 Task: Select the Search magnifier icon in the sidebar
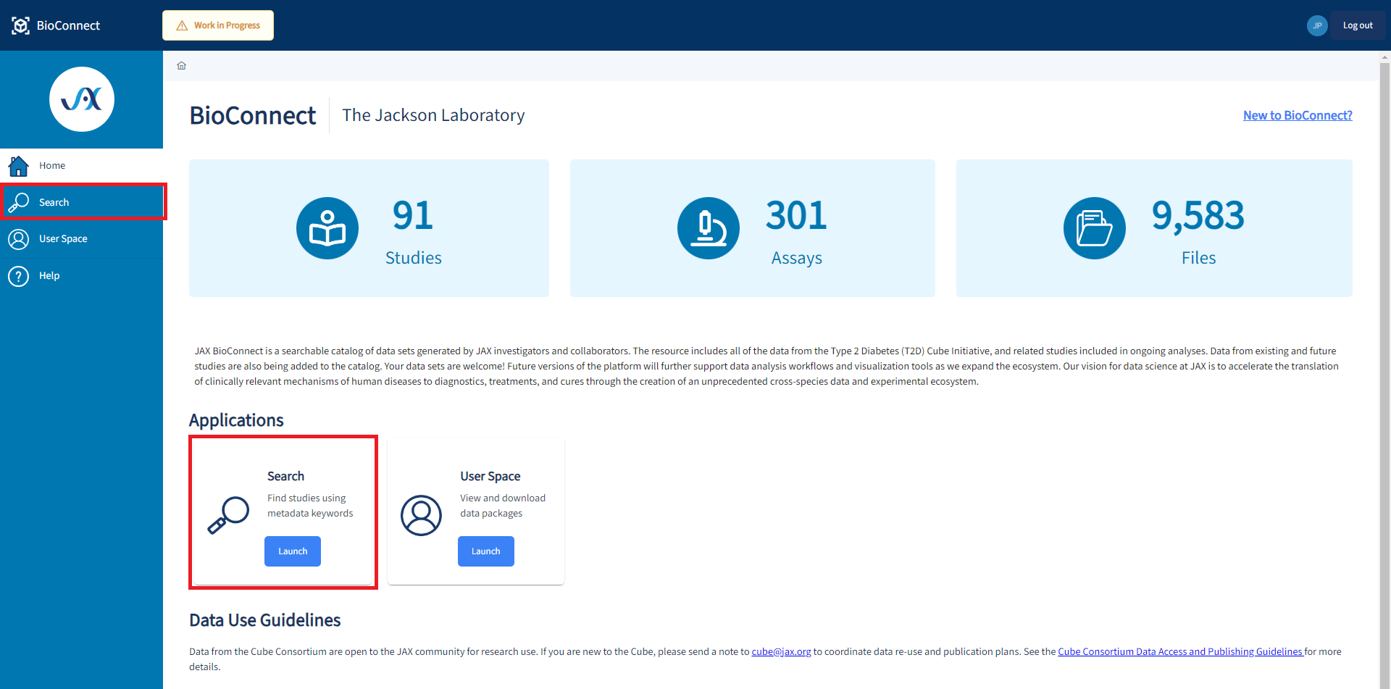[x=19, y=202]
